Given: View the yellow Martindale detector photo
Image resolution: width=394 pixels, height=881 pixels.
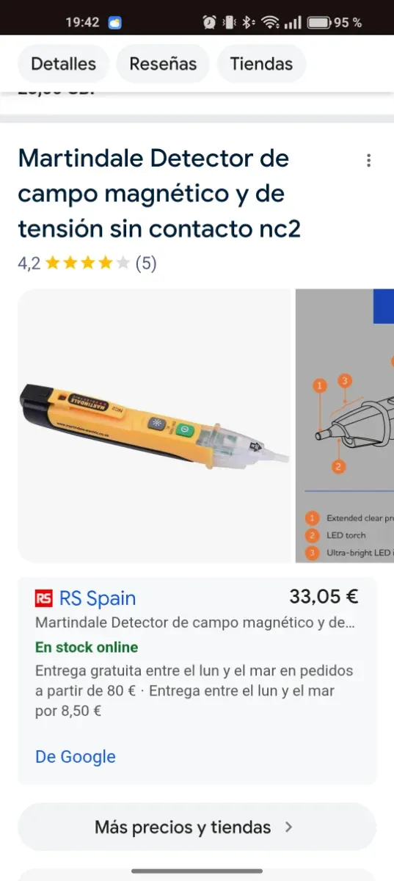Looking at the screenshot, I should (154, 426).
